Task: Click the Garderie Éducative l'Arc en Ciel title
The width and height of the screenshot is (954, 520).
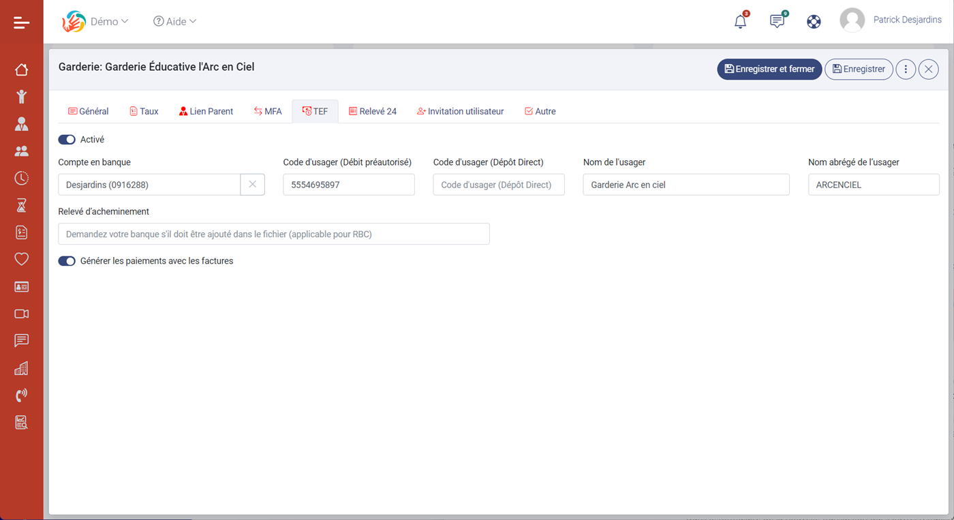Action: tap(157, 67)
